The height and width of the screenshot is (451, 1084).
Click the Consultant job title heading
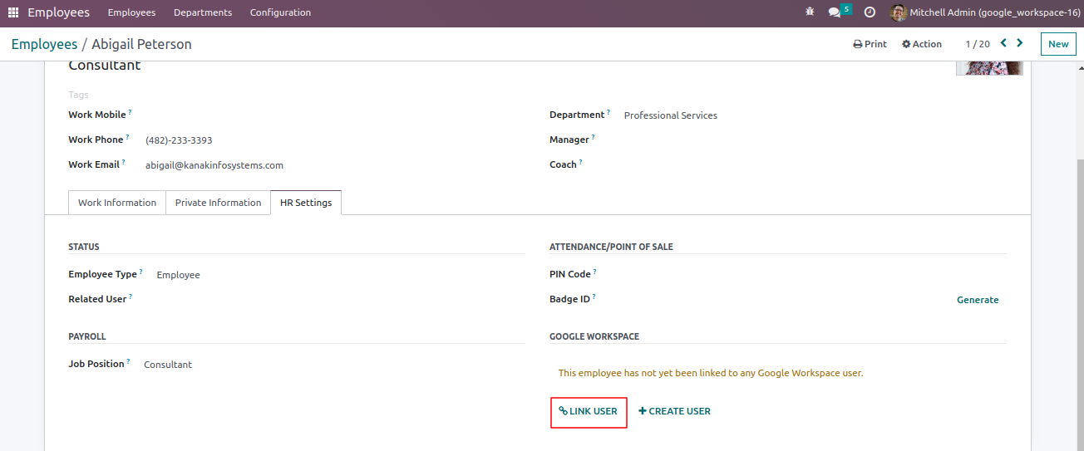point(105,66)
